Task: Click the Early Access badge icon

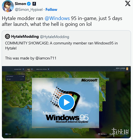Action: (127, 69)
